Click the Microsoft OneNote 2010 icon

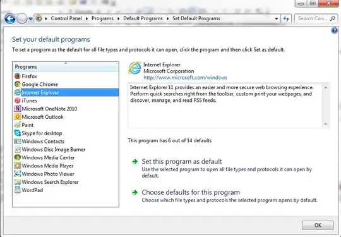18,109
